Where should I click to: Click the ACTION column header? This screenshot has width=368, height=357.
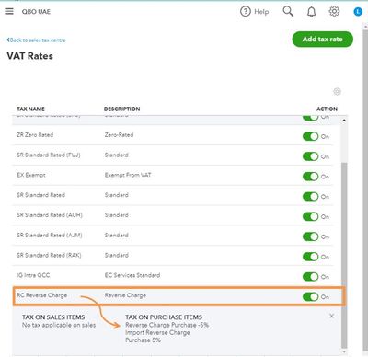click(x=327, y=109)
